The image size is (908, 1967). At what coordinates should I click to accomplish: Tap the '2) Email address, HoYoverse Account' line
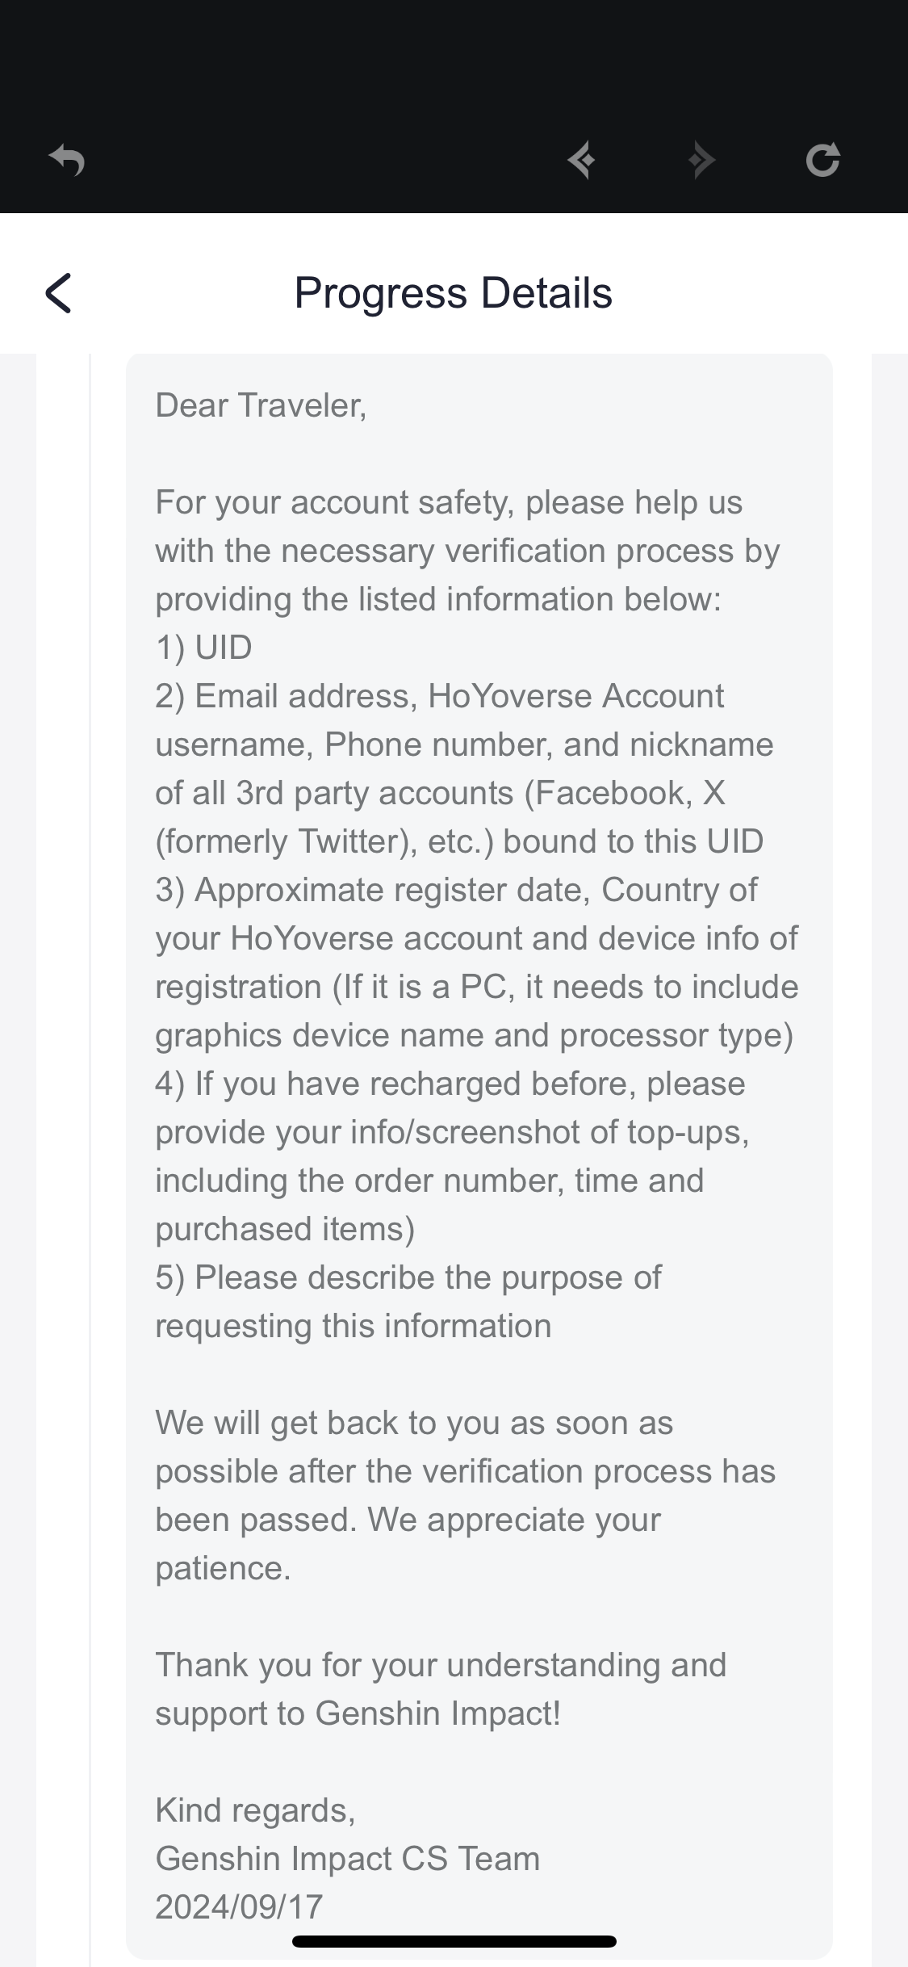(x=439, y=696)
